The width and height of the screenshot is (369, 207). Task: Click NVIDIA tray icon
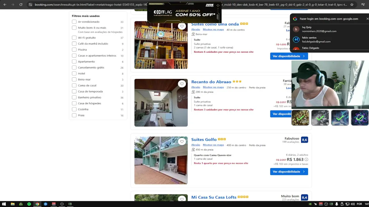tap(310, 204)
